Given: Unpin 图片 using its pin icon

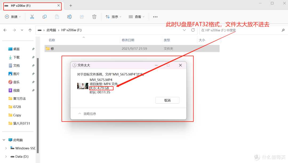Looking at the screenshot, I should point(33,74).
